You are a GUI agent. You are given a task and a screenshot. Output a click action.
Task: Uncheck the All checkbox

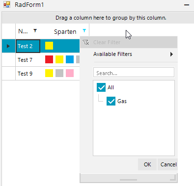101,87
